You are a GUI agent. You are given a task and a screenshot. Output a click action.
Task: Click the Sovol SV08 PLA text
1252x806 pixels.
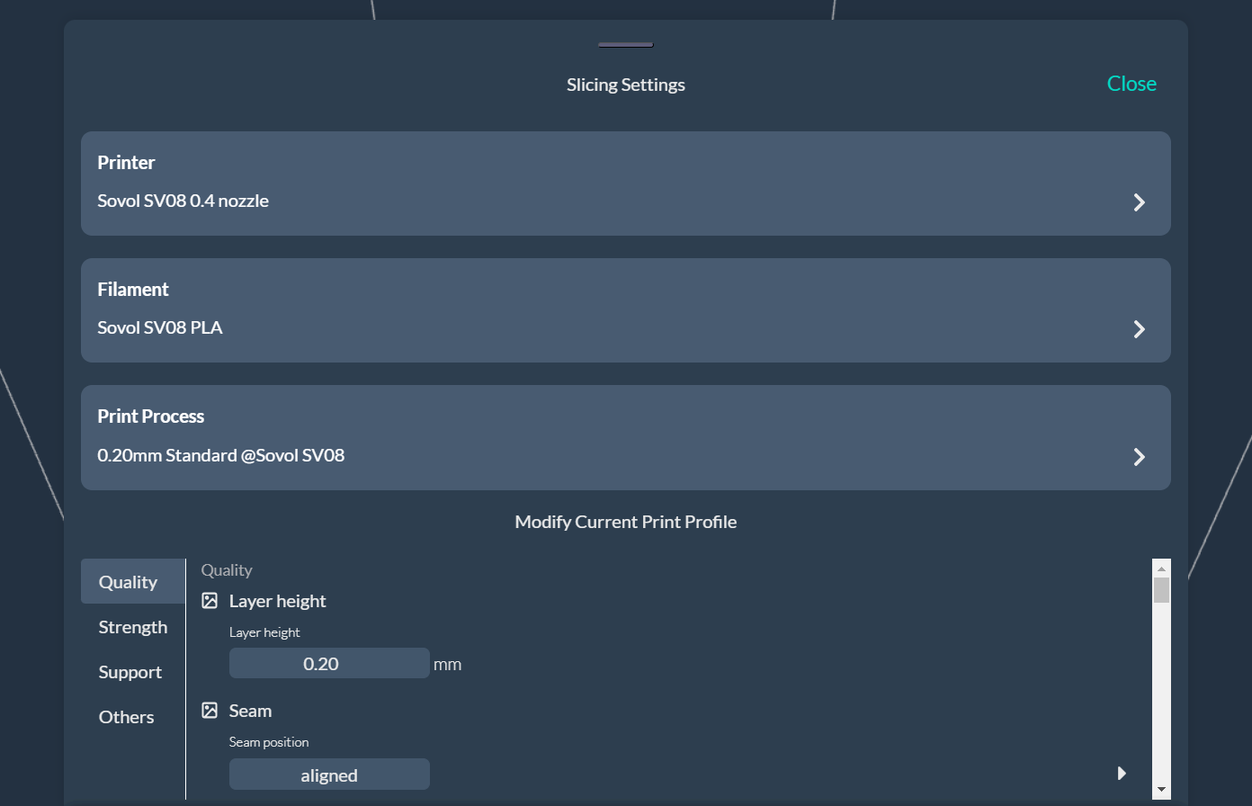click(x=160, y=327)
